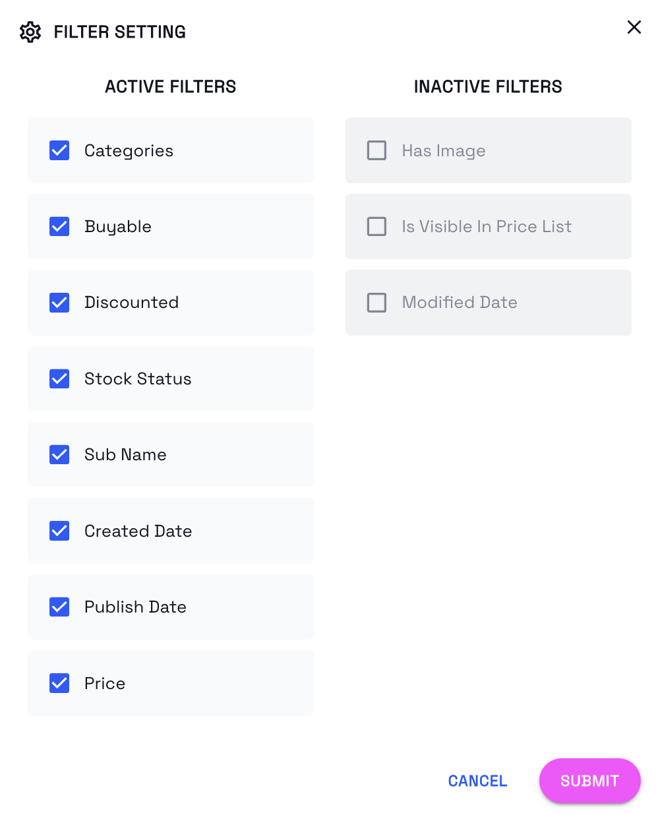Image resolution: width=658 pixels, height=815 pixels.
Task: Uncheck the Price filter checkbox
Action: pyautogui.click(x=59, y=683)
